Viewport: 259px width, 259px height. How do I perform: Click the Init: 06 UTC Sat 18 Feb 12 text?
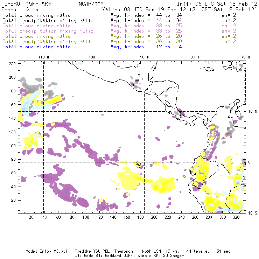(217, 3)
